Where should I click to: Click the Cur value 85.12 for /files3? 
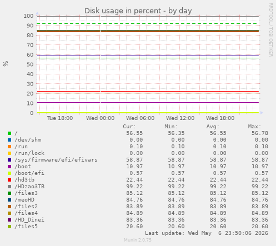pyautogui.click(x=134, y=193)
